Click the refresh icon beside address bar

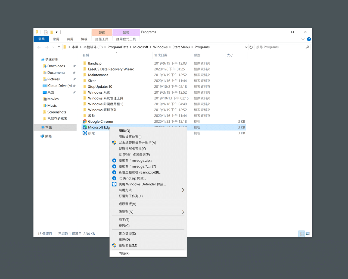click(x=251, y=47)
